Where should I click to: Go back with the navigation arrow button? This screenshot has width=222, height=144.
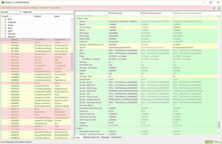point(214,8)
